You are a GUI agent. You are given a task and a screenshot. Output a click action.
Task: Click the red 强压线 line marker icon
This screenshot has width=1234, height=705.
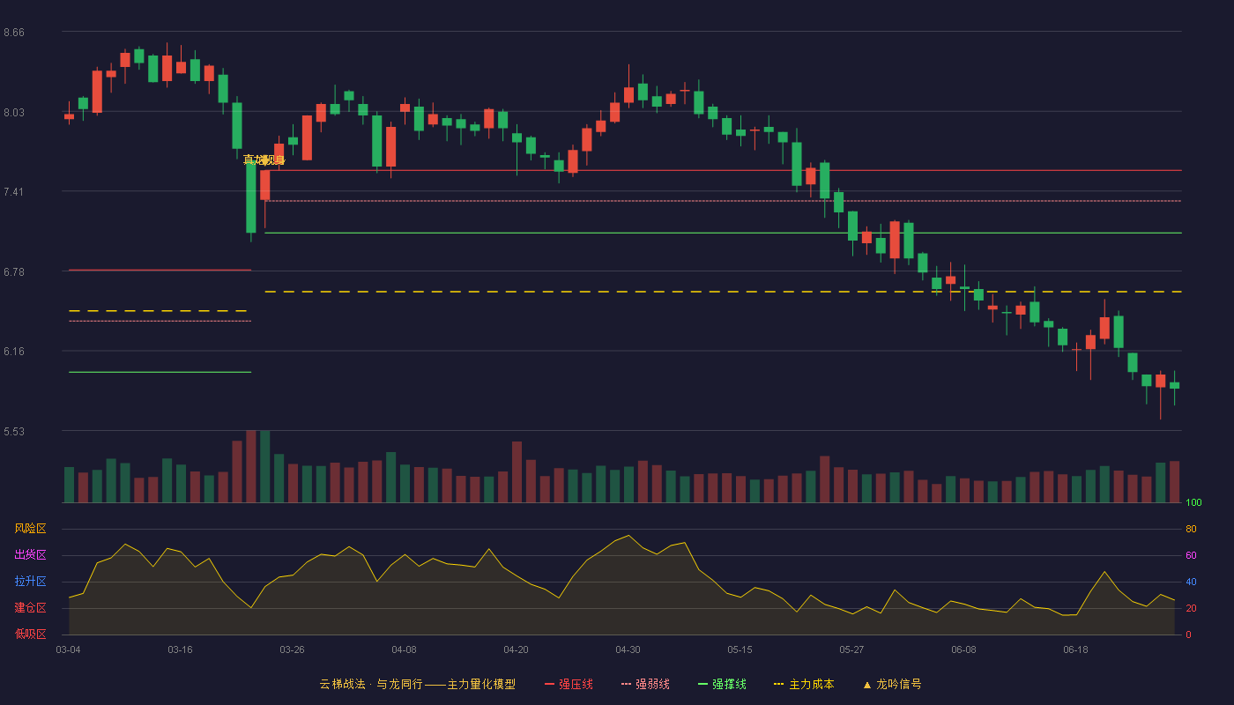549,684
